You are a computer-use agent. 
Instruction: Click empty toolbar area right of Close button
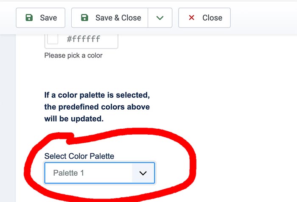pos(263,18)
